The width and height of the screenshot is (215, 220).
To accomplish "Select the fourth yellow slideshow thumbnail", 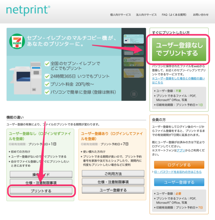I will pos(134,73).
